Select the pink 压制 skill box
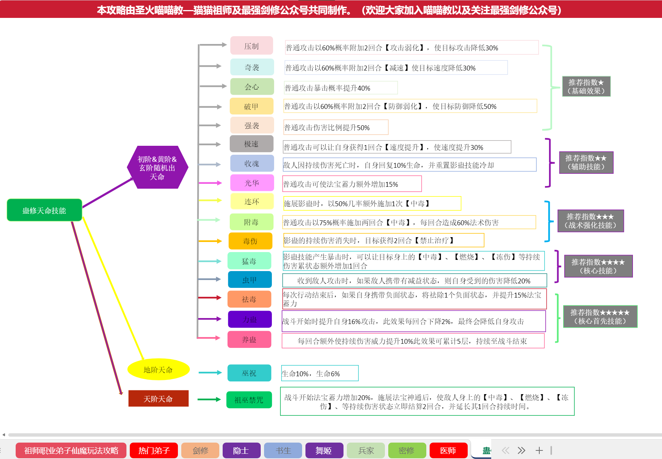This screenshot has width=662, height=459. 251,46
